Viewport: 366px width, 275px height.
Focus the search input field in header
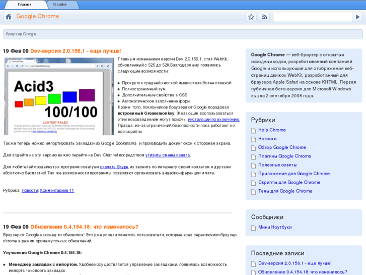[313, 17]
